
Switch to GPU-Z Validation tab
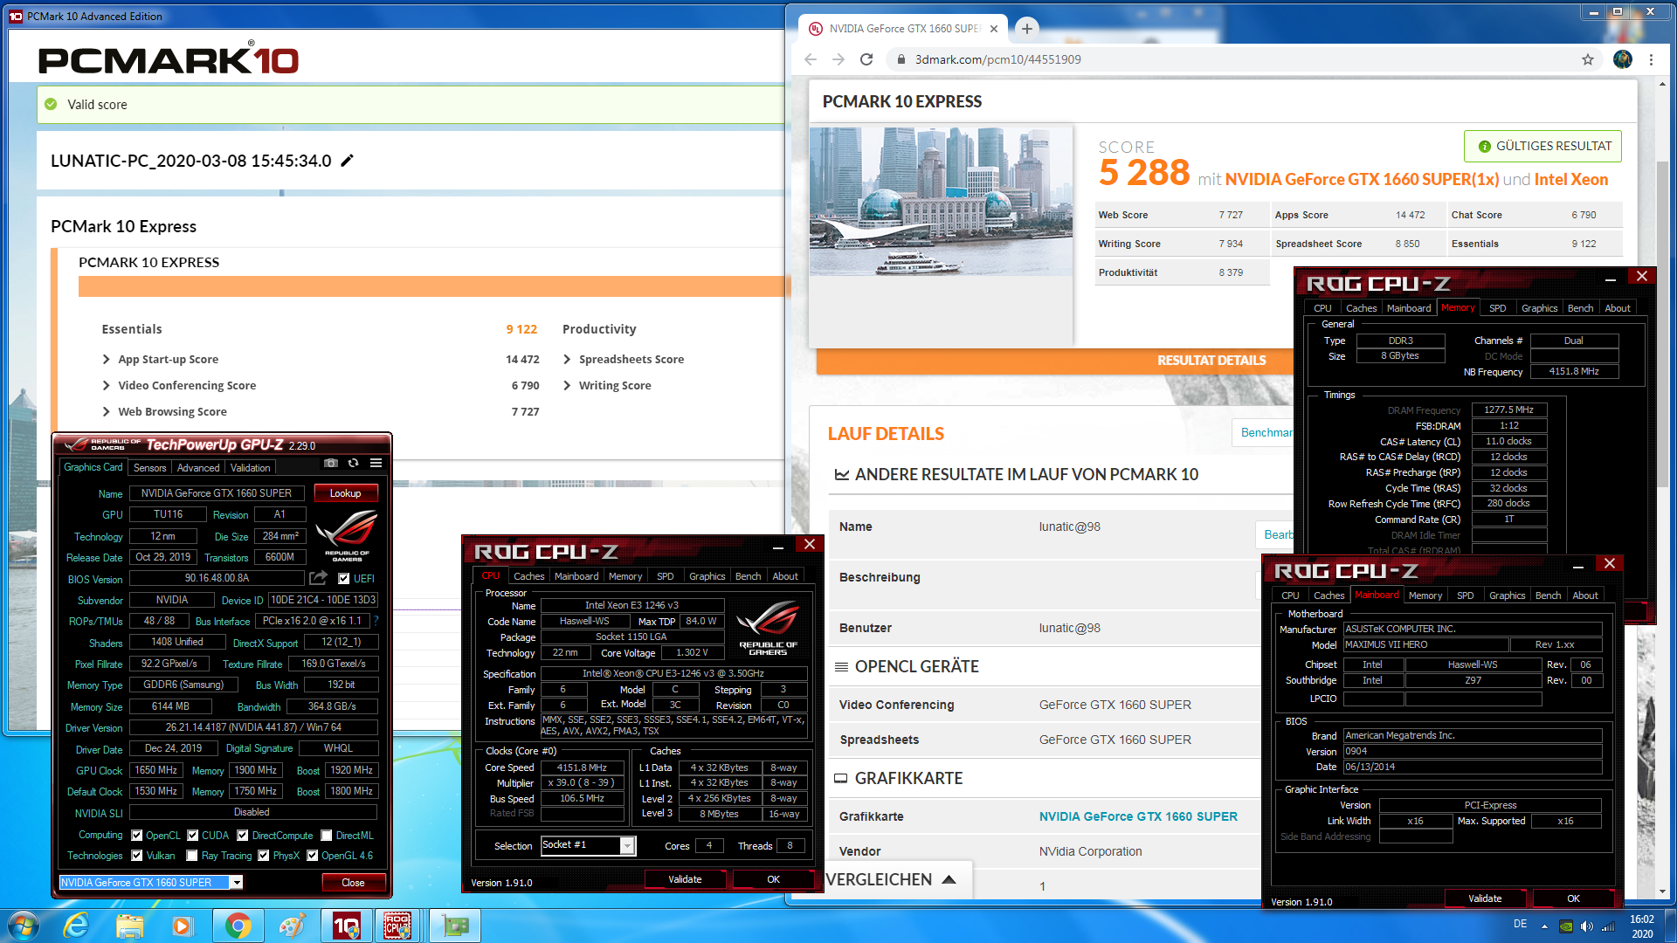(251, 468)
